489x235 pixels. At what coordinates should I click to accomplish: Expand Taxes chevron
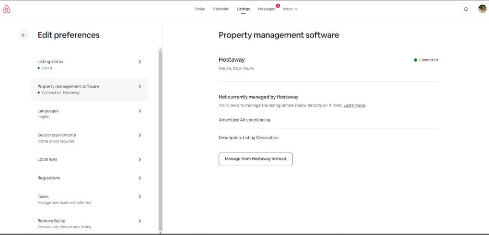[x=140, y=197]
